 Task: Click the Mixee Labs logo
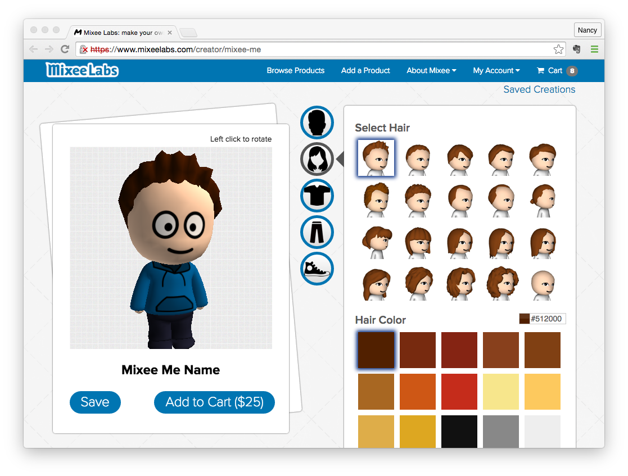[x=82, y=70]
